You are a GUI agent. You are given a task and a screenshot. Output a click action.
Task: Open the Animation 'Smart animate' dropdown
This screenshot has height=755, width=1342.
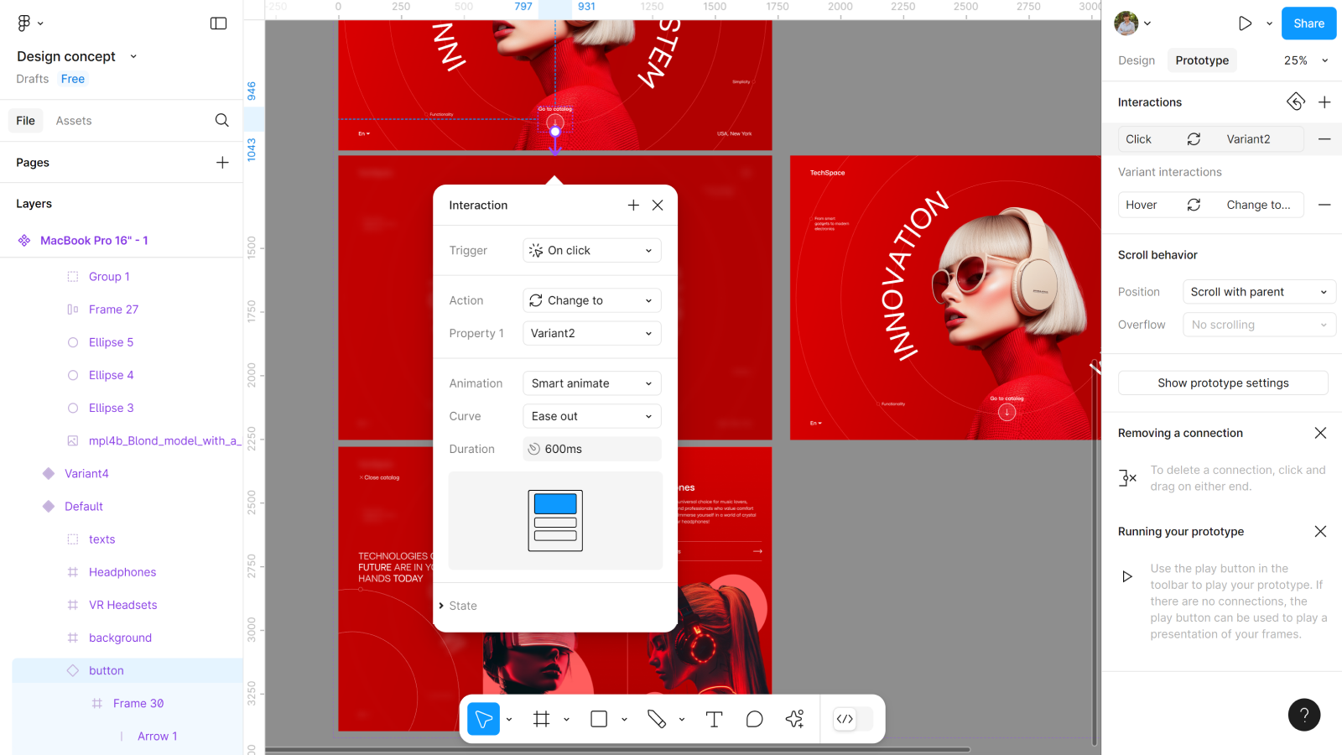click(x=591, y=383)
